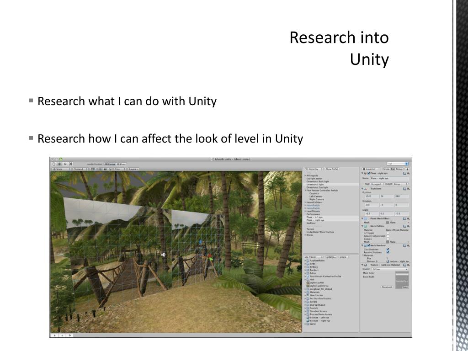Open the Plane (Mesh Filter) gear menu
Screen dimensions: 468x351
point(408,219)
